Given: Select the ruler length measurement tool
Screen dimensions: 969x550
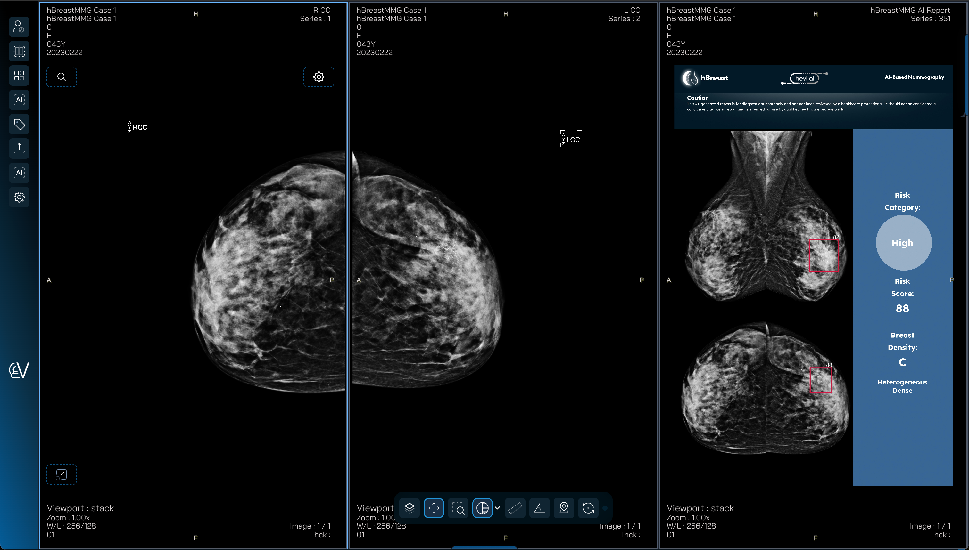Looking at the screenshot, I should pos(515,508).
